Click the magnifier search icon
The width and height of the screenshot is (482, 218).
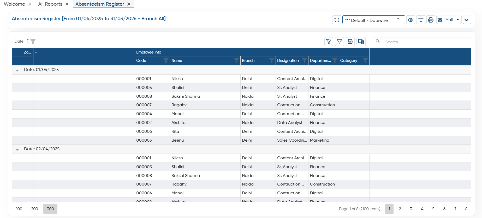pos(378,41)
